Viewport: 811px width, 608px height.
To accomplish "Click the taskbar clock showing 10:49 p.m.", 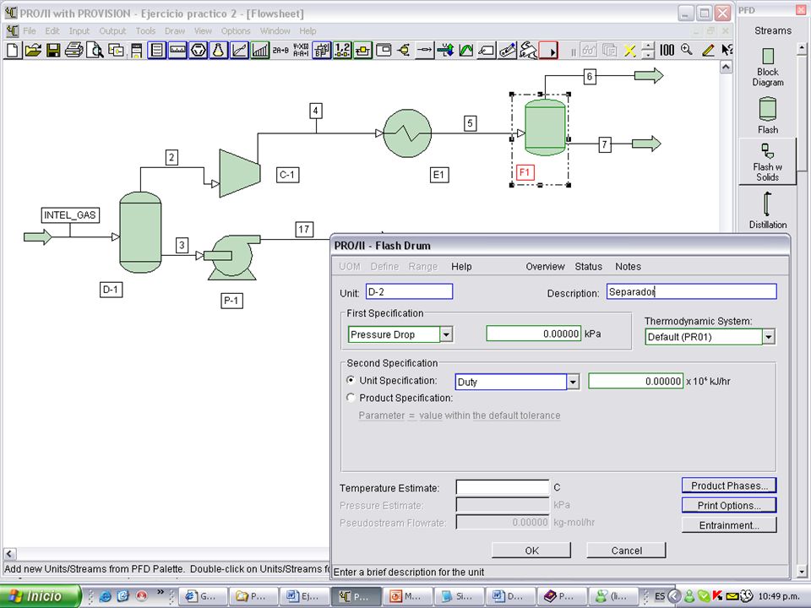I will 781,596.
